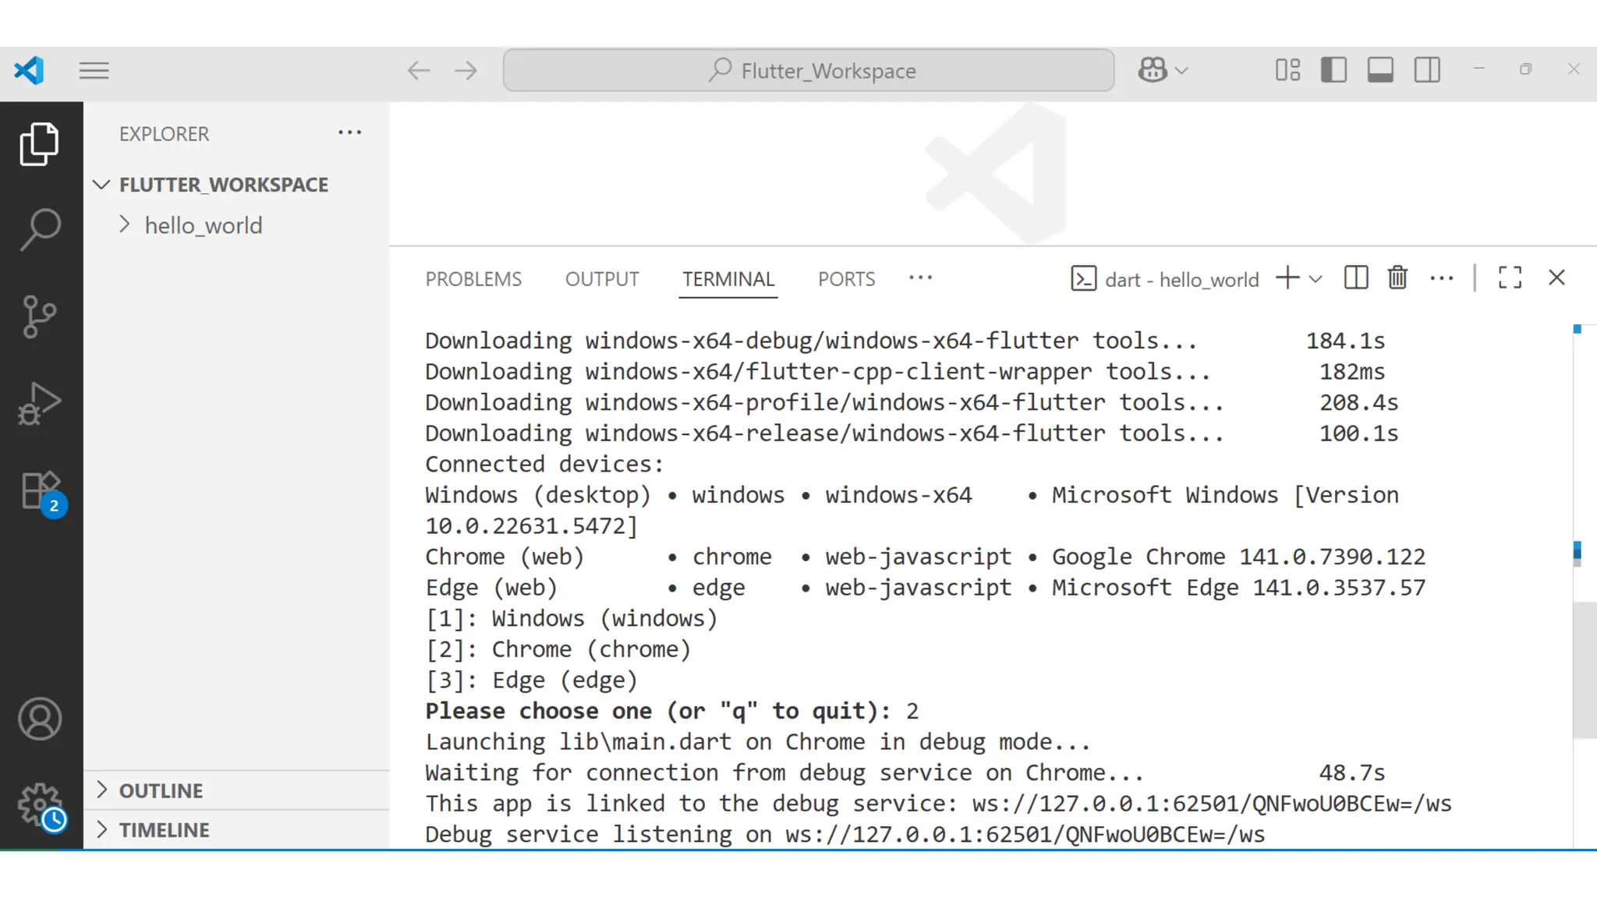Go back using the navigation arrow
This screenshot has width=1597, height=898.
419,71
